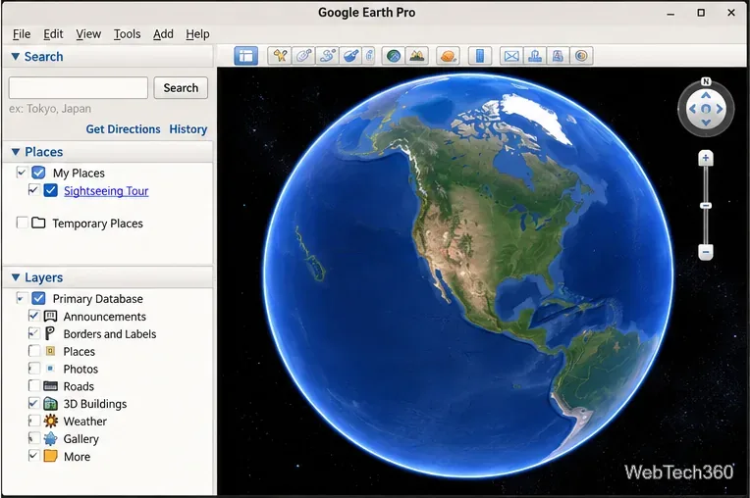Click the orange More folder icon
750x498 pixels.
(x=50, y=456)
